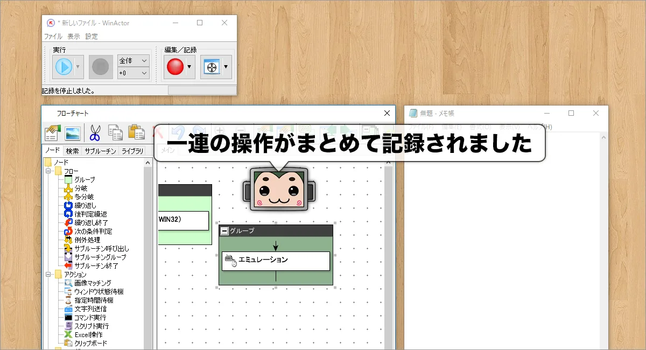Image resolution: width=646 pixels, height=350 pixels.
Task: Select the 分岐 branch node icon
Action: (x=68, y=188)
